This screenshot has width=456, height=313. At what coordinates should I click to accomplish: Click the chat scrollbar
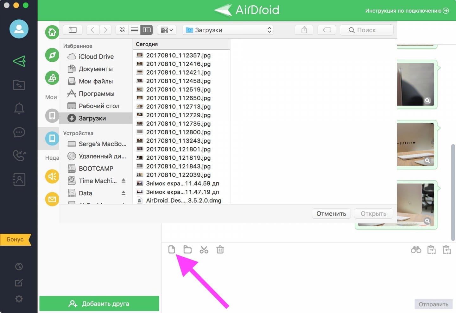click(453, 193)
